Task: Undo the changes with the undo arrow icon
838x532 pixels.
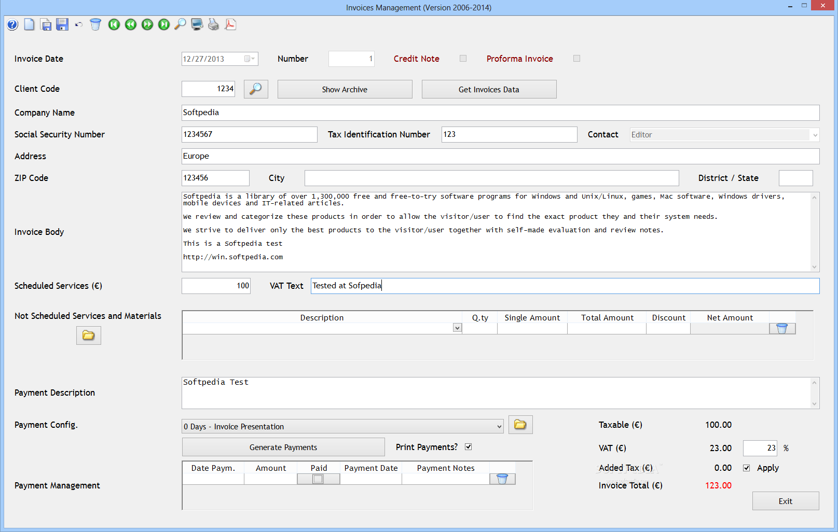Action: (x=79, y=24)
